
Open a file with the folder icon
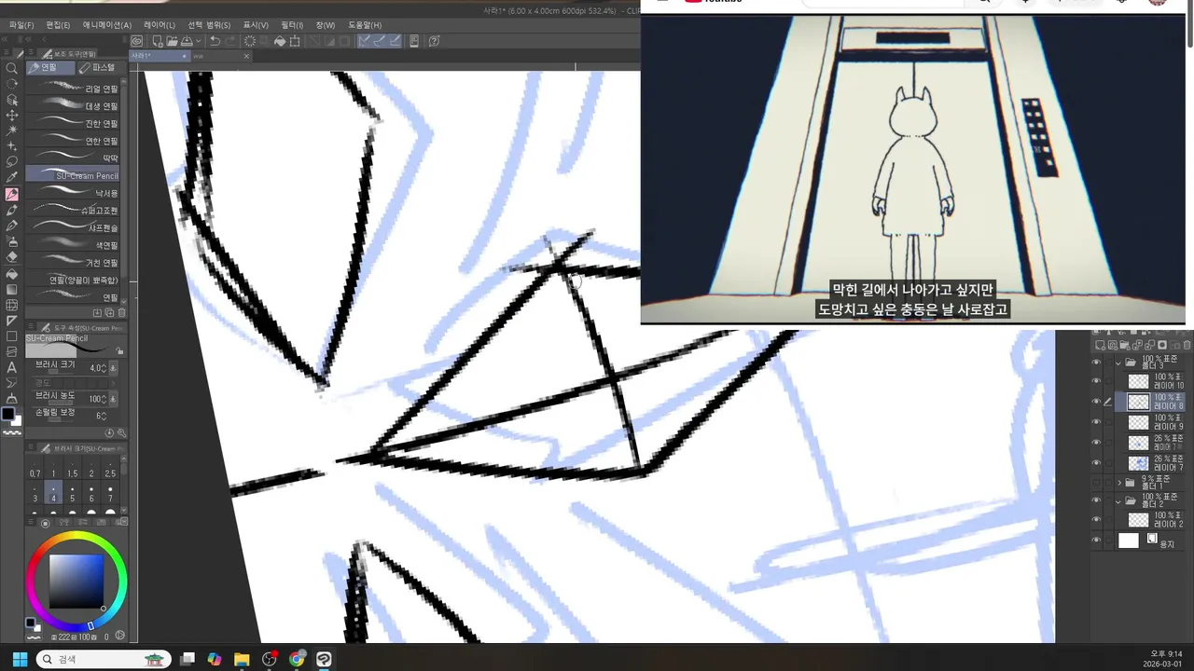173,41
